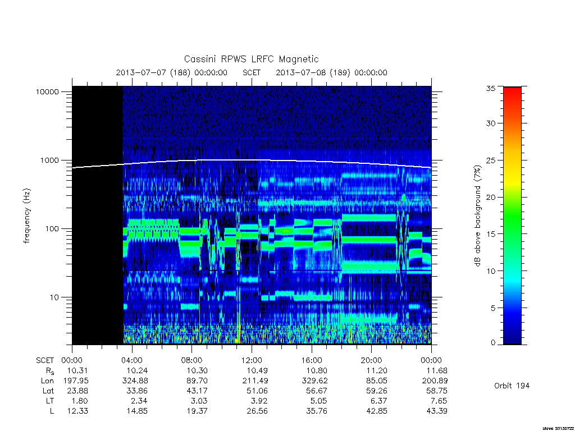The height and width of the screenshot is (431, 575).
Task: Click the longitude value 324.88
Action: pyautogui.click(x=135, y=381)
